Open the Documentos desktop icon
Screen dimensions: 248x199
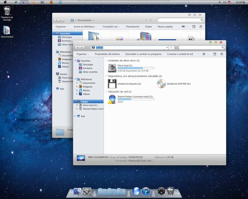[x=7, y=32]
